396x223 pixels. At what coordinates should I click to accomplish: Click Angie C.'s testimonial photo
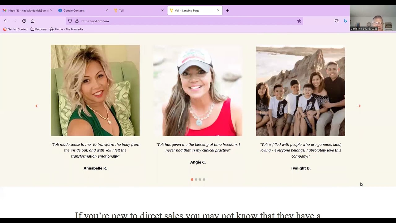point(198,90)
